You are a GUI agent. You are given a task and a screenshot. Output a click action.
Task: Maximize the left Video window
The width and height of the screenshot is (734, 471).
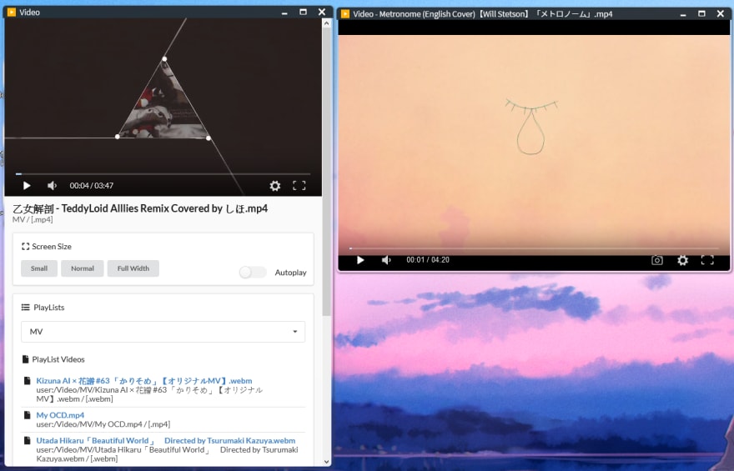click(x=303, y=13)
